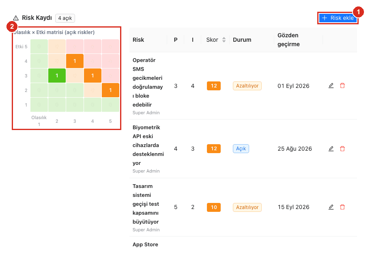
Task: Select orange matrix cell at Olasılık 5 column
Action: point(110,90)
